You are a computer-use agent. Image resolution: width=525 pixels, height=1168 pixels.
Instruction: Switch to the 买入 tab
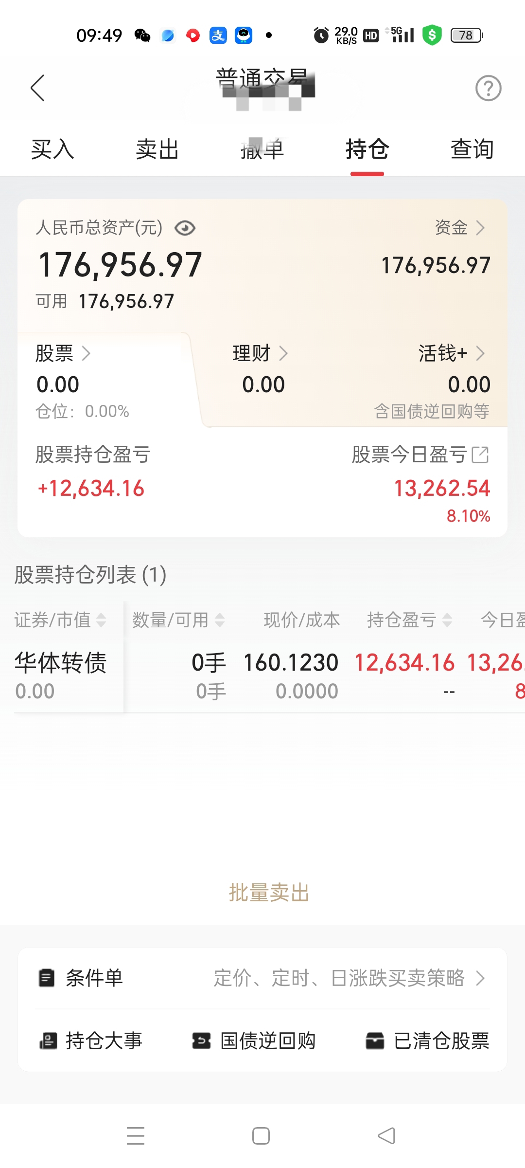(x=52, y=149)
